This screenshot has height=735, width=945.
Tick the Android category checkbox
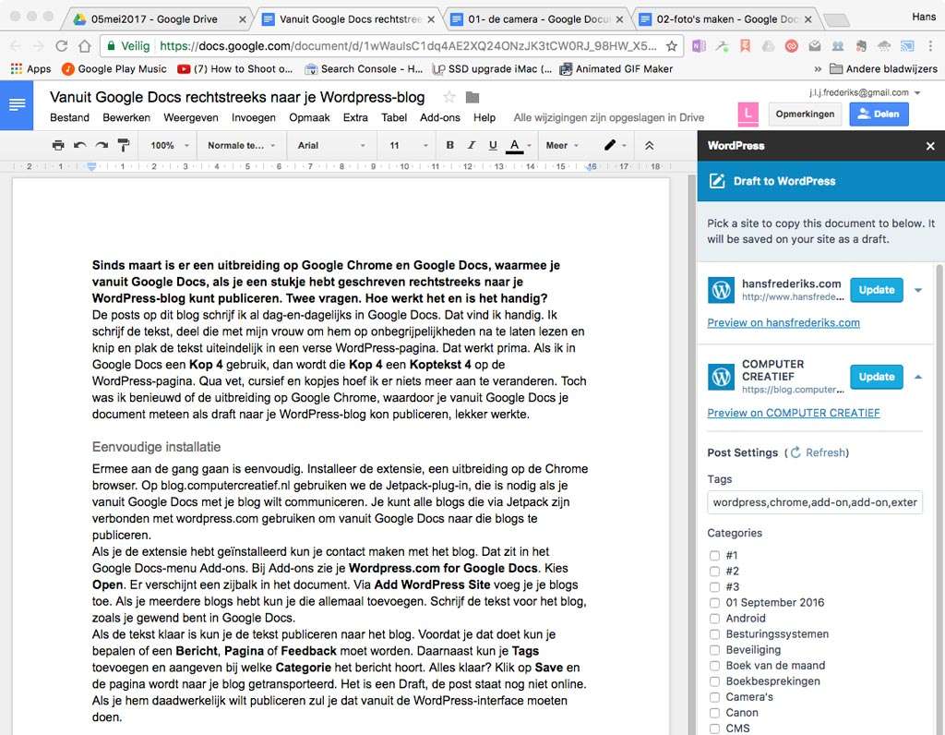(714, 618)
